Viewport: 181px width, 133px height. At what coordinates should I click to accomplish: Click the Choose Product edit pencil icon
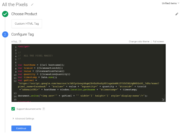177,14
